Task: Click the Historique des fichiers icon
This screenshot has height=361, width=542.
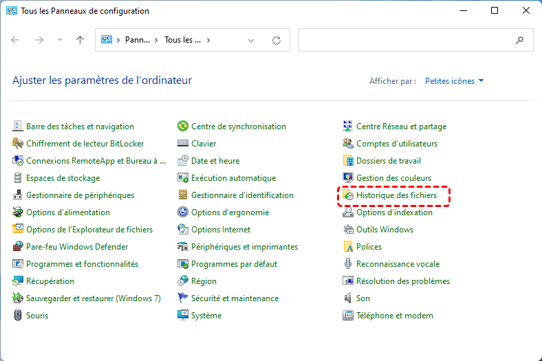Action: 348,195
